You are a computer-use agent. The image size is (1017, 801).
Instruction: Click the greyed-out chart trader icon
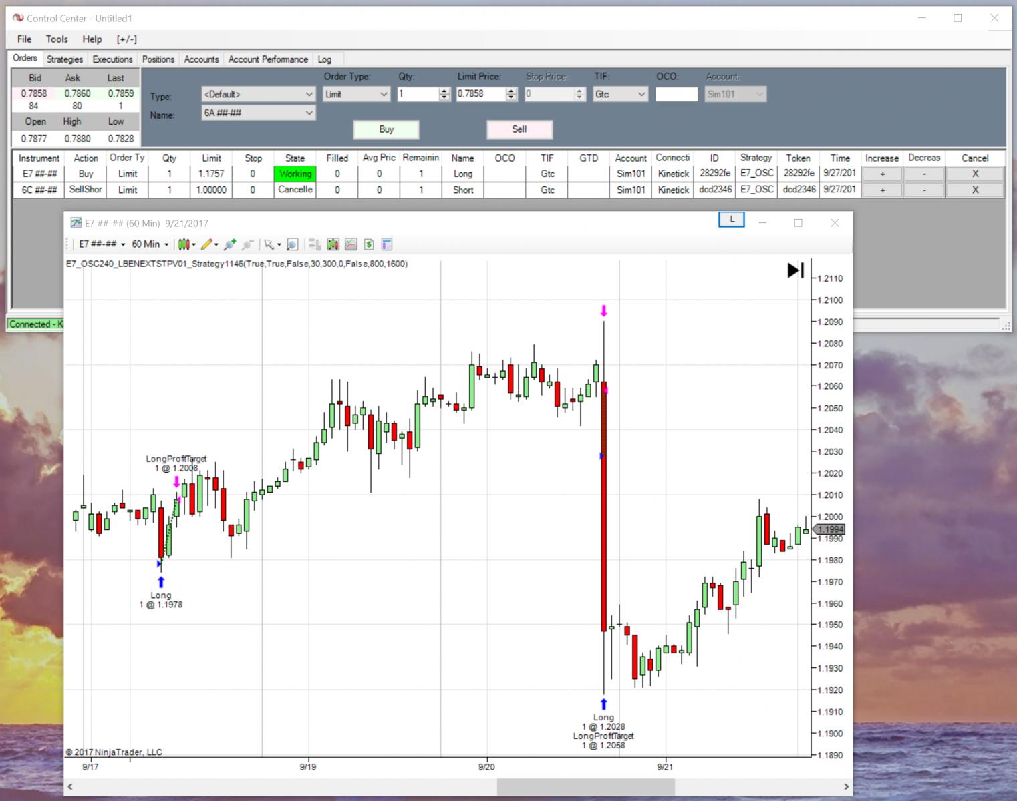(315, 244)
